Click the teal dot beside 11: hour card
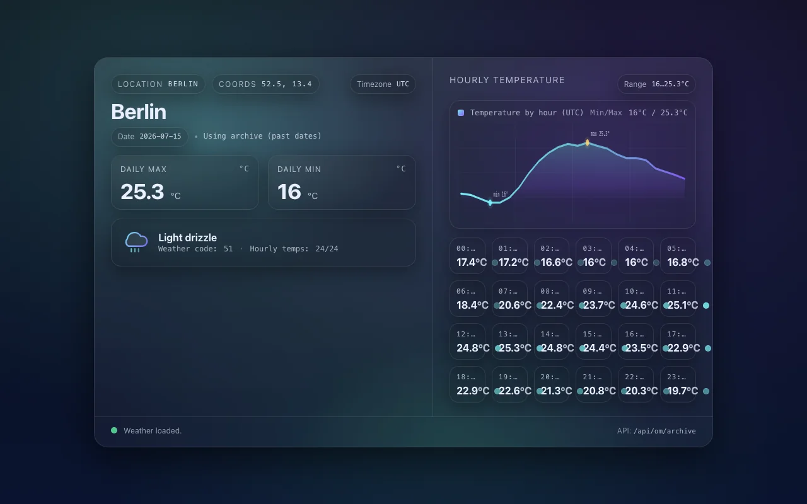This screenshot has height=504, width=807. pyautogui.click(x=706, y=306)
